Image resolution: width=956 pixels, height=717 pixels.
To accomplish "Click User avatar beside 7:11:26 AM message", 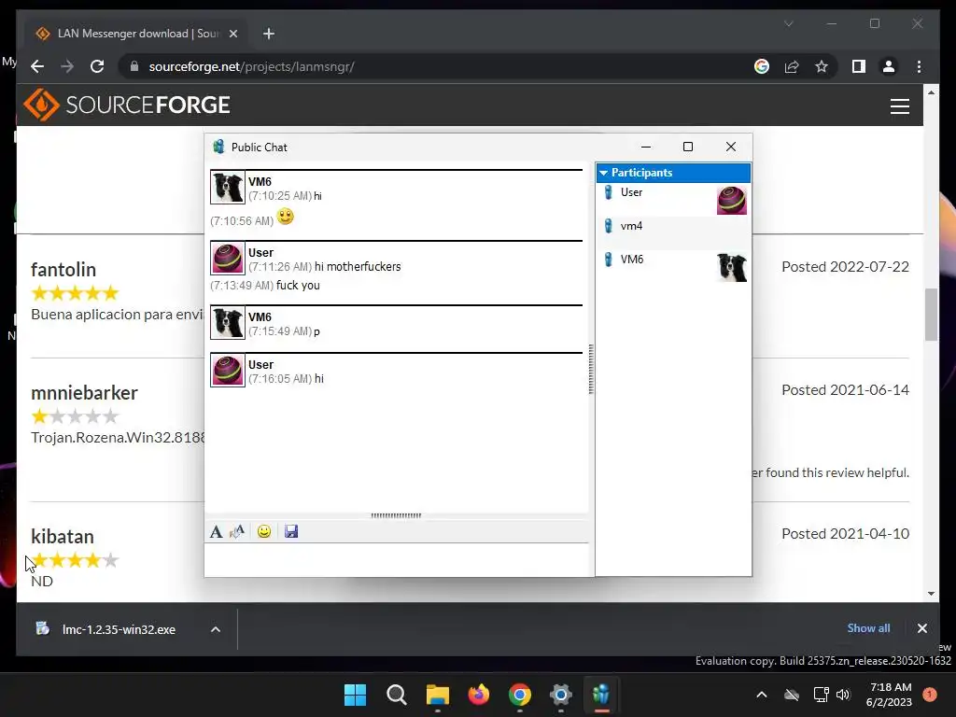I will click(x=228, y=258).
